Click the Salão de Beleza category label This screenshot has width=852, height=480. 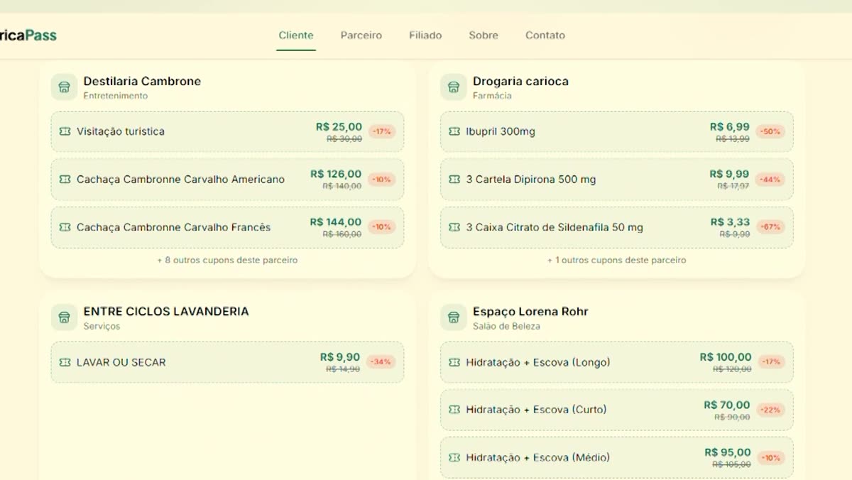click(x=506, y=327)
